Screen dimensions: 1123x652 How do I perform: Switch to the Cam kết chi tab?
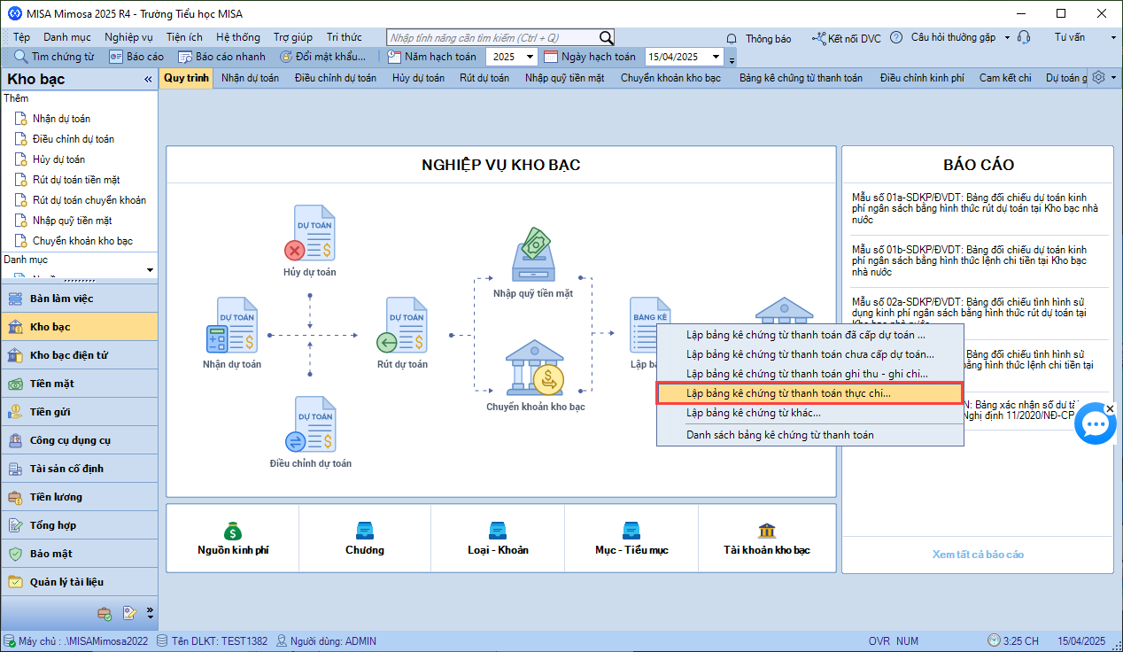tap(1005, 78)
